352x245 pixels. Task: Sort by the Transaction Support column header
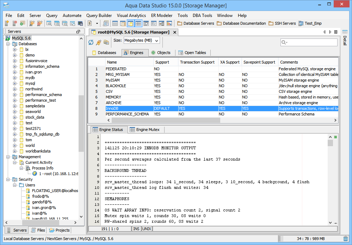197,62
